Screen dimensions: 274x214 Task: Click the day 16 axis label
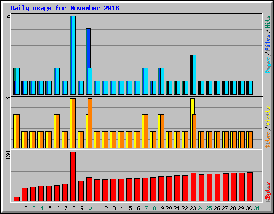pyautogui.click(x=136, y=208)
